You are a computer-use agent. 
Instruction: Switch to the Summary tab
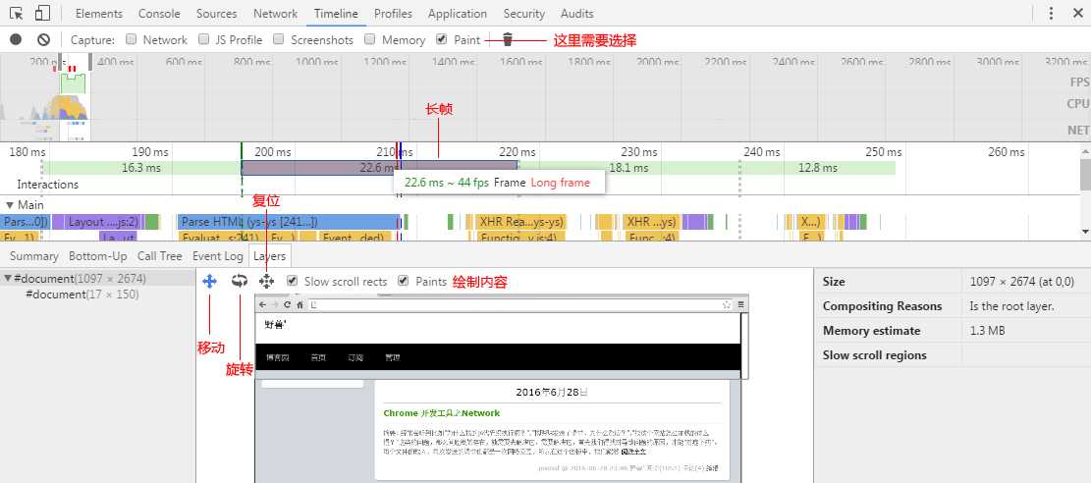pos(34,256)
